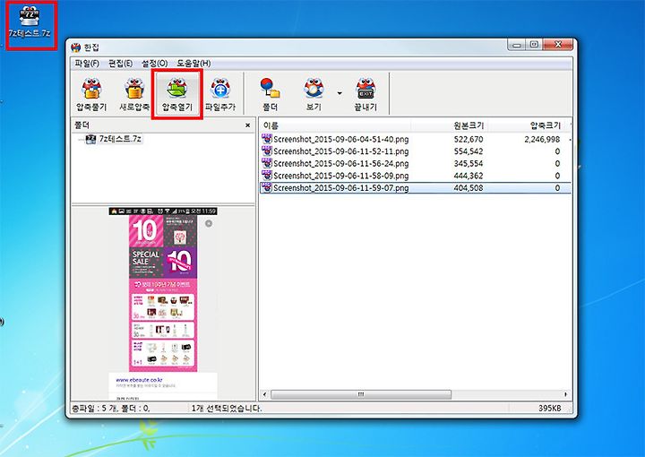Select file Screenshot_2015-09-06-11-58-09.png
Screen dimensions: 645x457
(x=341, y=176)
